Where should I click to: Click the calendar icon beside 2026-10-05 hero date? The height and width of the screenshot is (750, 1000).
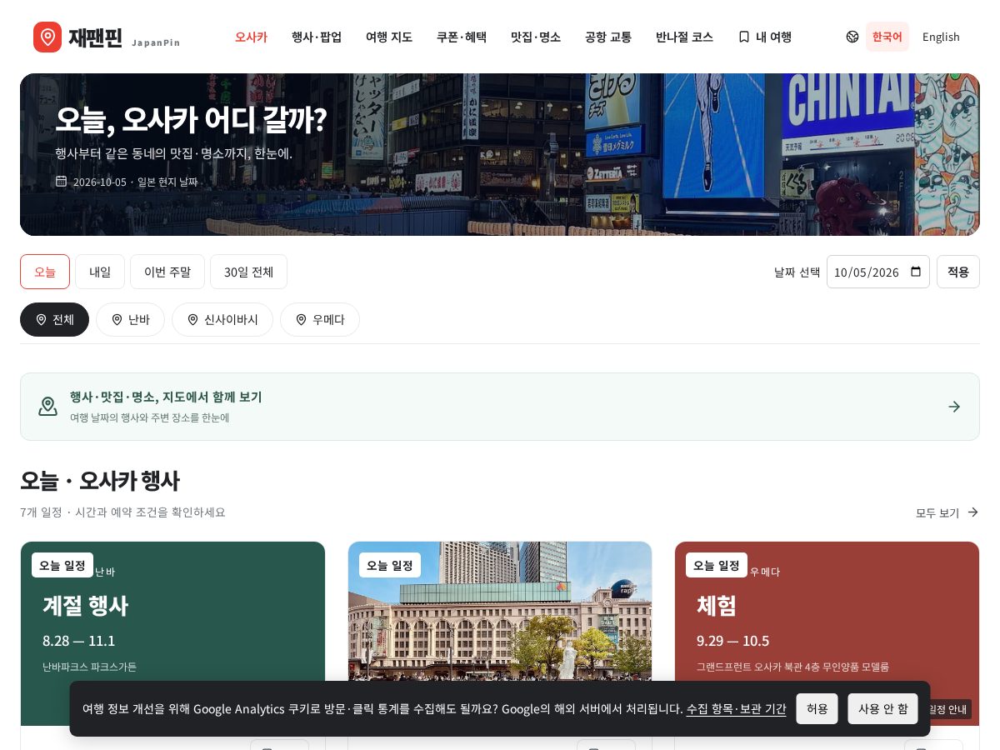click(61, 181)
